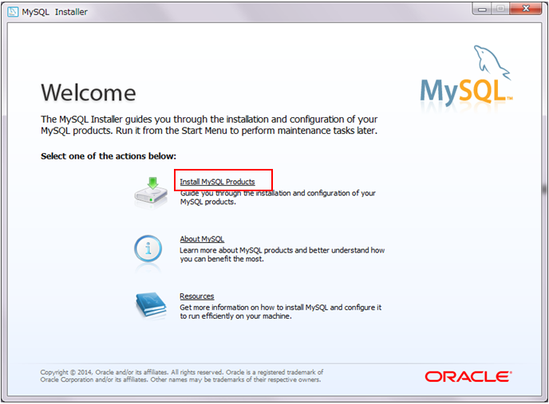Click the Install MySQL Products link

coord(217,182)
